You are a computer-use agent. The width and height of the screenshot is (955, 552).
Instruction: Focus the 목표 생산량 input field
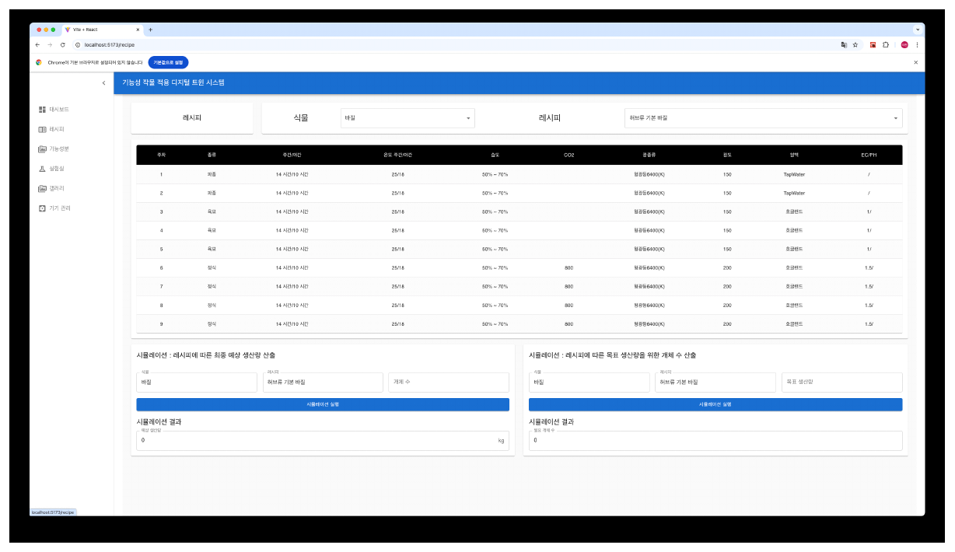click(841, 383)
